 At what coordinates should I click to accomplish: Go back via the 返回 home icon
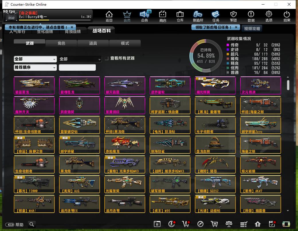point(109,16)
